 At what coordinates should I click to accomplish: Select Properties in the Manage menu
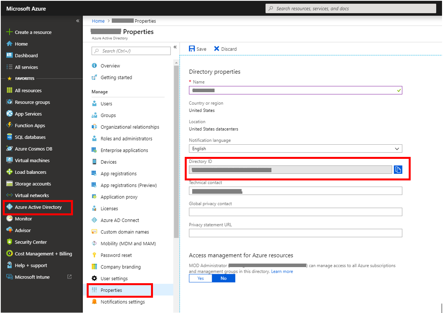[x=111, y=290]
